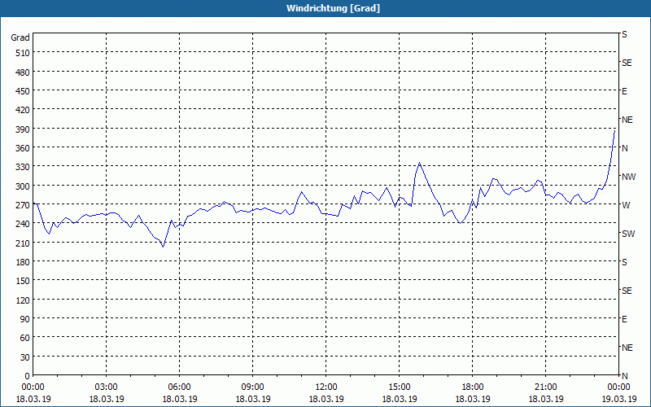Click the SE compass label near 480
Viewport: 651px width, 407px height.
(627, 63)
